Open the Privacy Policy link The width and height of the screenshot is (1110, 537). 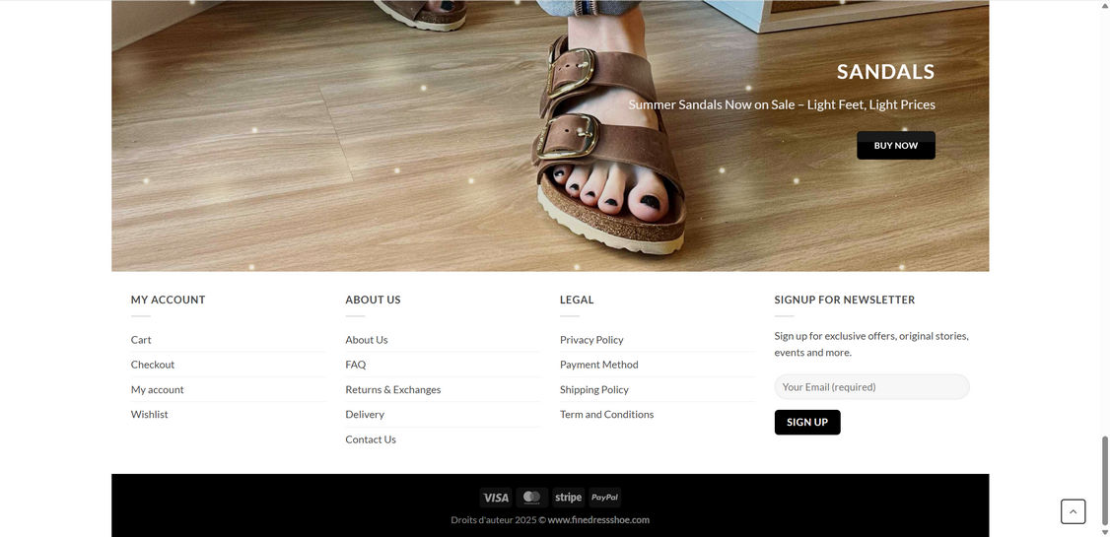point(591,340)
